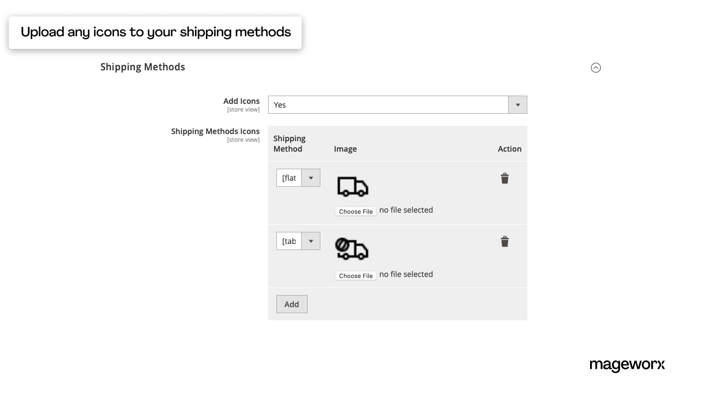Click the store view label under Shipping Methods Icons
The height and width of the screenshot is (400, 709).
(243, 140)
